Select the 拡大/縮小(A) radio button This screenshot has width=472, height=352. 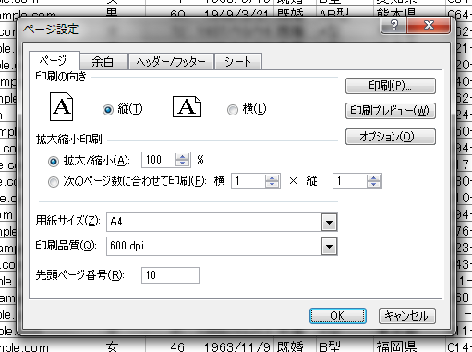[54, 162]
